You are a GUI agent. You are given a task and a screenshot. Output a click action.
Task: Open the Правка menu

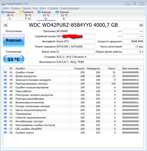15,8
